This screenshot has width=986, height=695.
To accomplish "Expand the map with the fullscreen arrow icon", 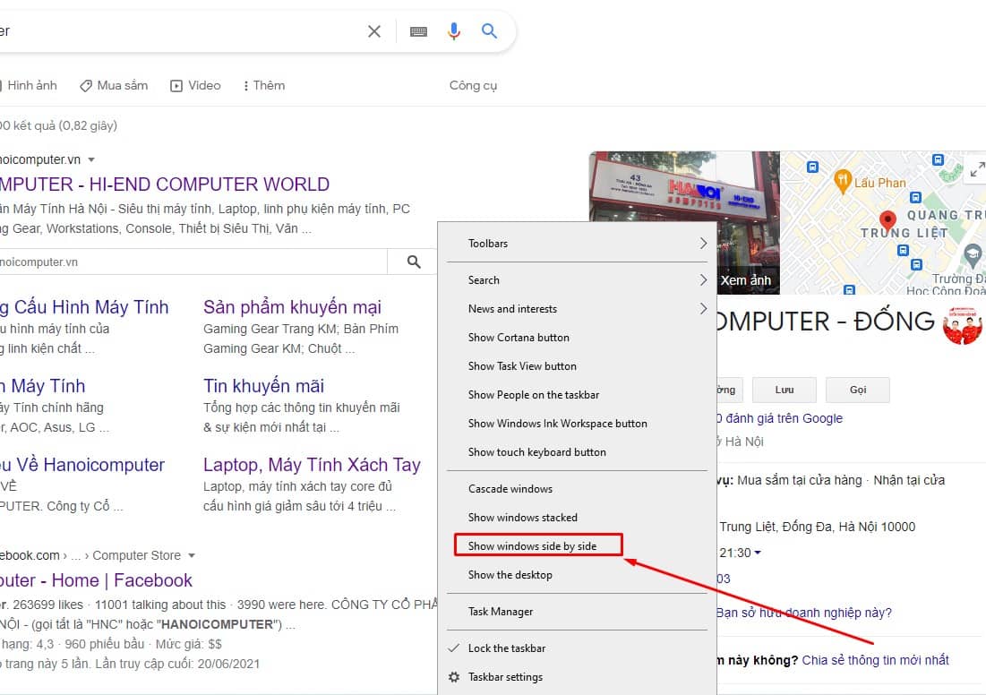I will point(976,168).
